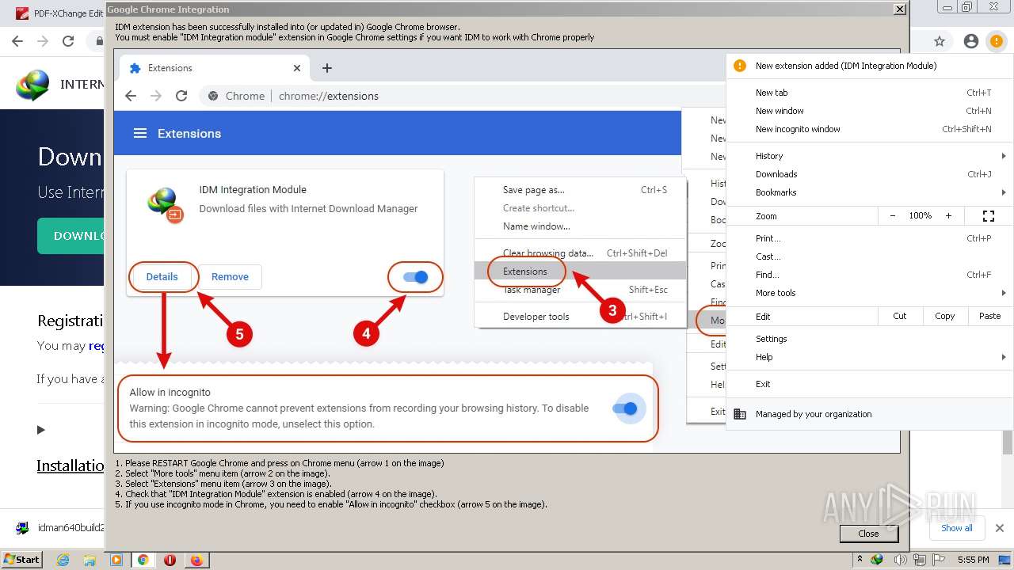Click the orange Chrome menu alert icon
This screenshot has height=570, width=1014.
[996, 41]
